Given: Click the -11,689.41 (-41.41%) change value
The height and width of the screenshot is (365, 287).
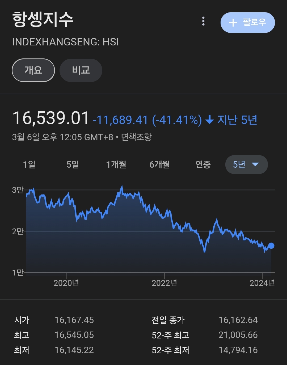Looking at the screenshot, I should (147, 120).
